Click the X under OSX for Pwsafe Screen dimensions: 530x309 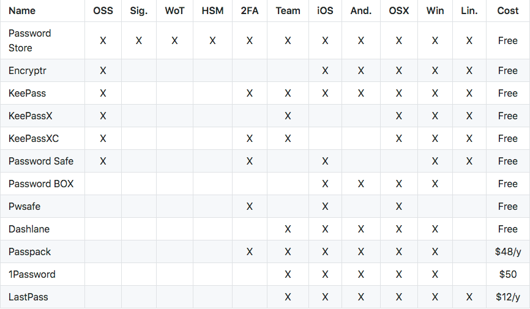[399, 207]
